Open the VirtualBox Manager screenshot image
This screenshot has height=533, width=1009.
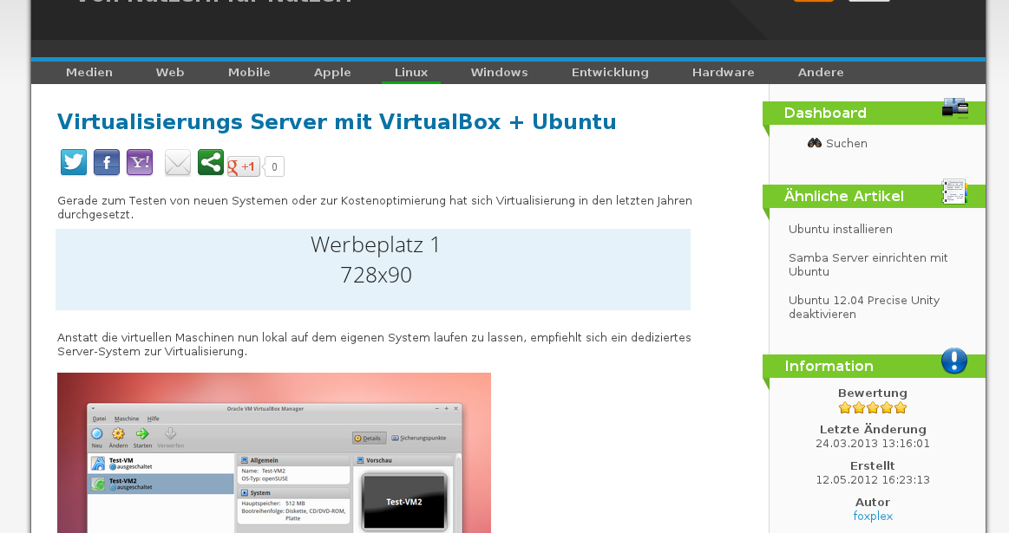click(274, 452)
